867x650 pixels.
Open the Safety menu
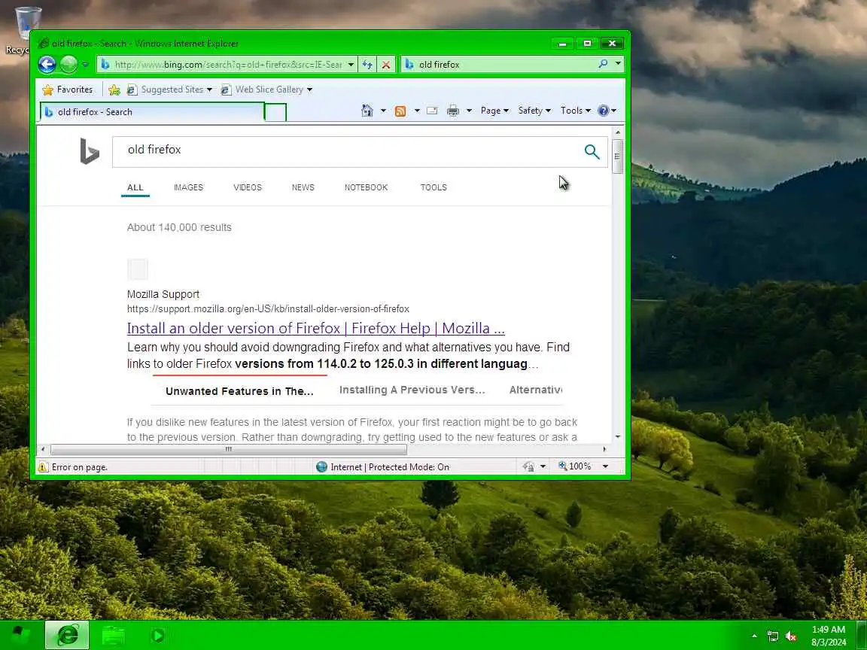pyautogui.click(x=534, y=111)
